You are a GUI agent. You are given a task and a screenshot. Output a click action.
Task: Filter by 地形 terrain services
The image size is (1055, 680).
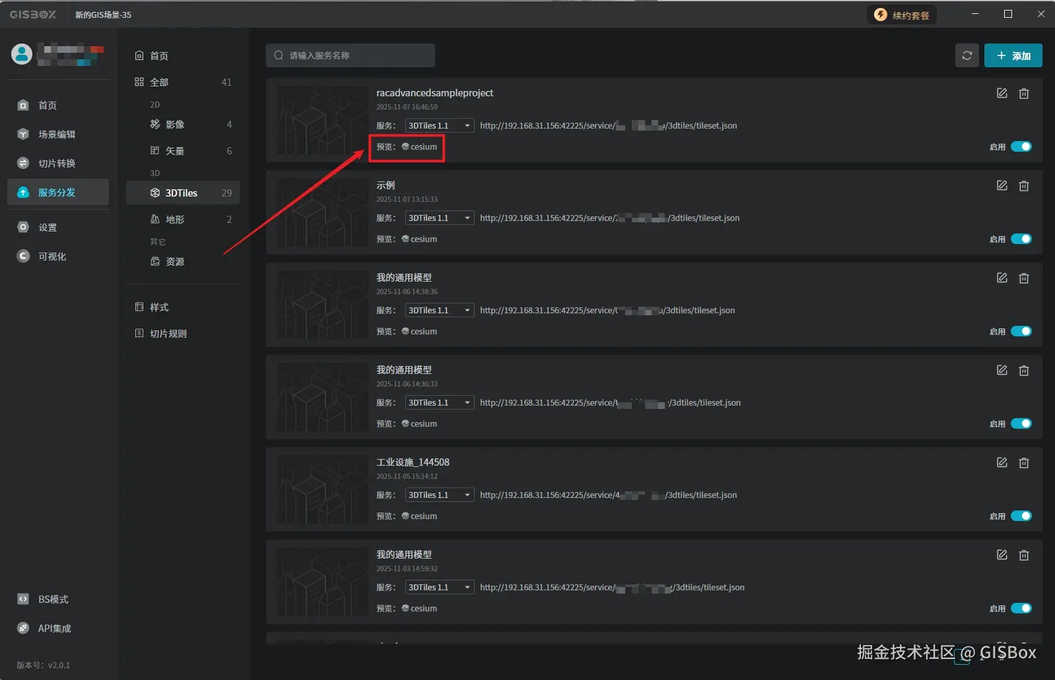(x=183, y=219)
